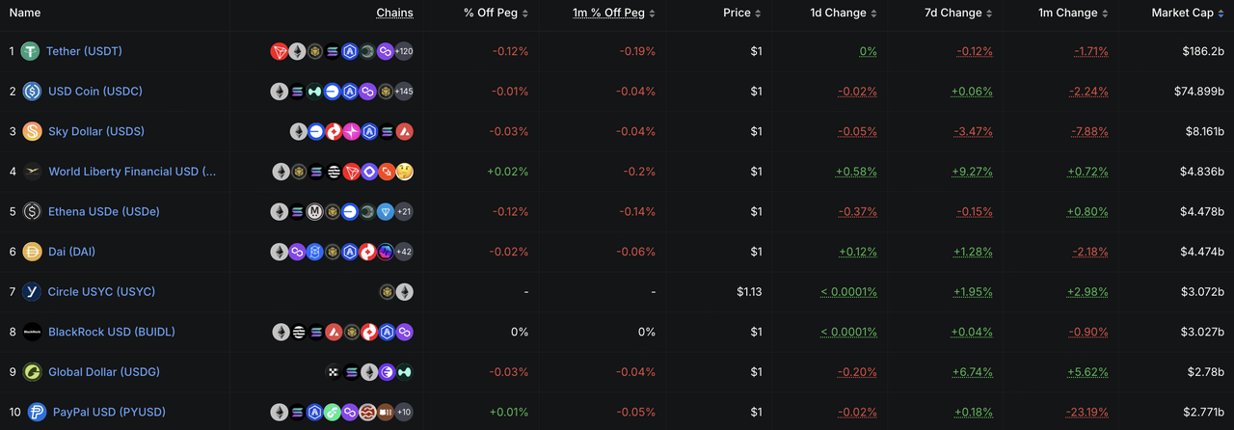This screenshot has height=430, width=1234.
Task: Open World Liberty Financial USD link
Action: (x=132, y=172)
